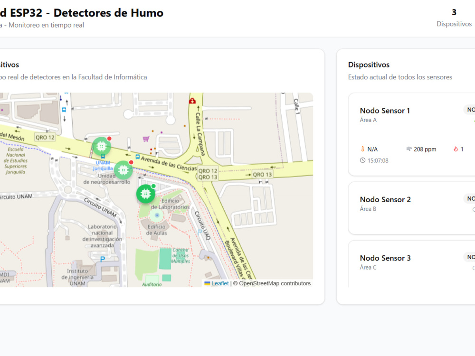Click the Laboratorio nacional de investigación avanzada label
This screenshot has height=356, width=475.
tap(103, 236)
